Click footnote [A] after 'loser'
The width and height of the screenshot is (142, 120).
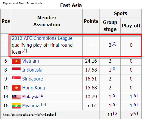coord(24,51)
